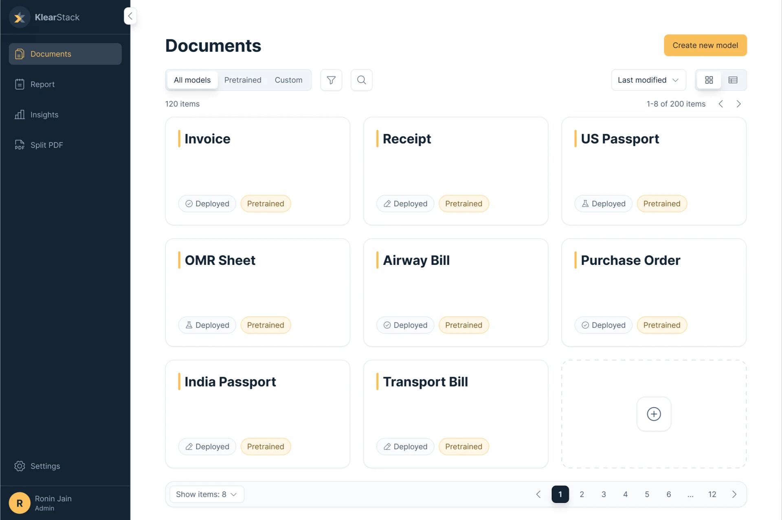Viewport: 782px width, 520px height.
Task: Open the Split PDF tool
Action: [47, 145]
